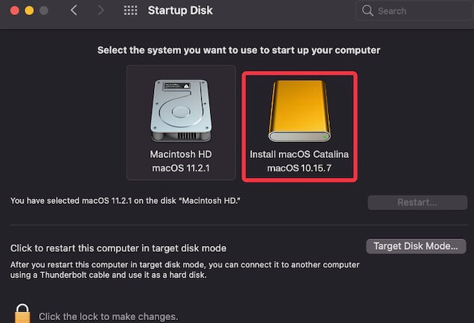Click the "Install macOS Catalina" label text

click(299, 154)
